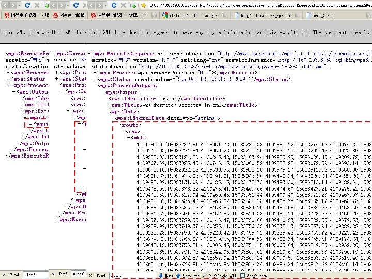Click Forward arrow in the middle browser toolbar
The image size is (372, 279).
point(61,5)
